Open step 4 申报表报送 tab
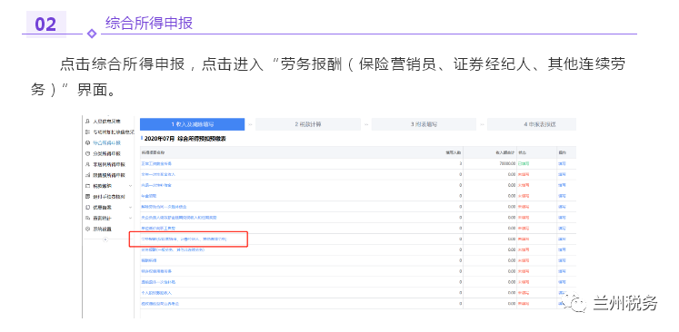Image resolution: width=679 pixels, height=332 pixels. point(532,124)
